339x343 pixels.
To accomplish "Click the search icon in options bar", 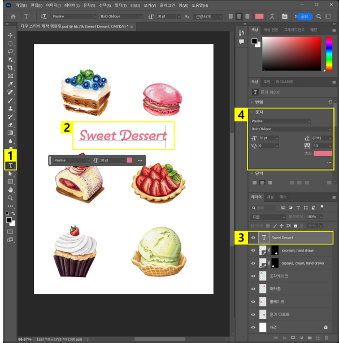I will coord(319,16).
